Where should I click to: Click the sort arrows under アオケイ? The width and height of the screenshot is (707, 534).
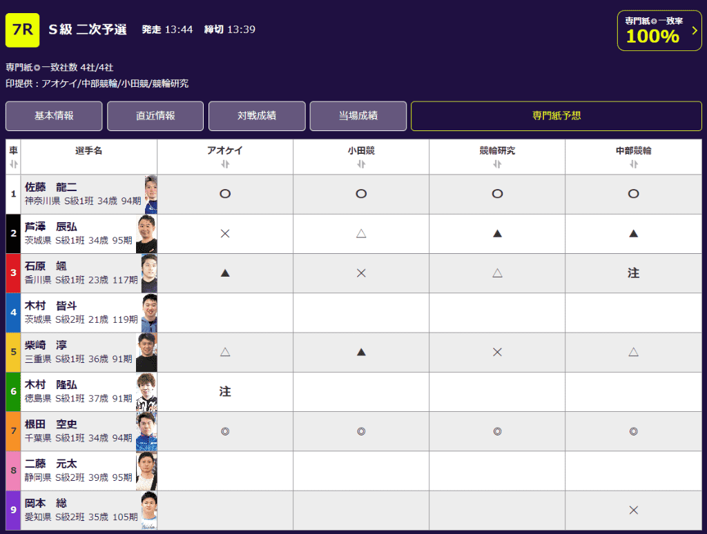[x=224, y=164]
